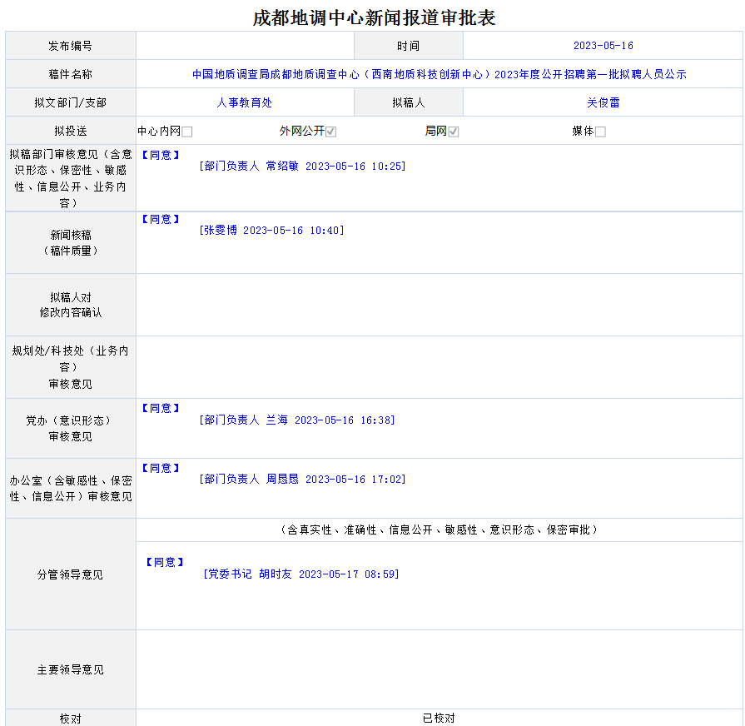Viewport: 745px width, 726px height.
Task: Click 【同意】 in 拟稿部门审核意见 row
Action: tap(161, 155)
